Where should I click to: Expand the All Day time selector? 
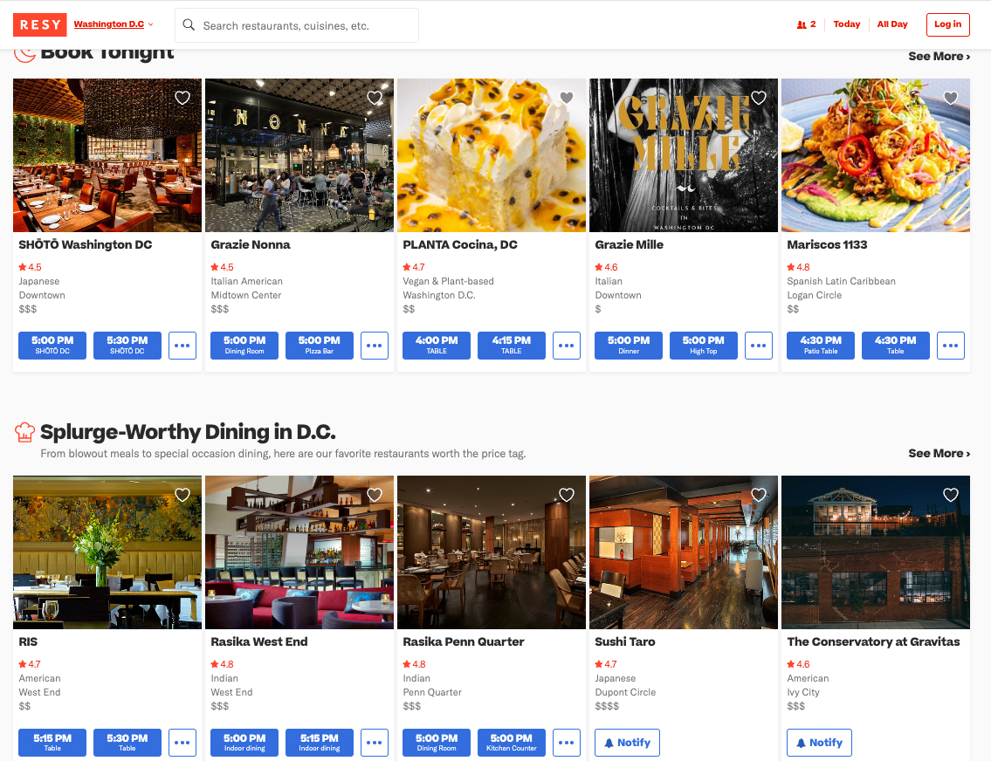[892, 24]
